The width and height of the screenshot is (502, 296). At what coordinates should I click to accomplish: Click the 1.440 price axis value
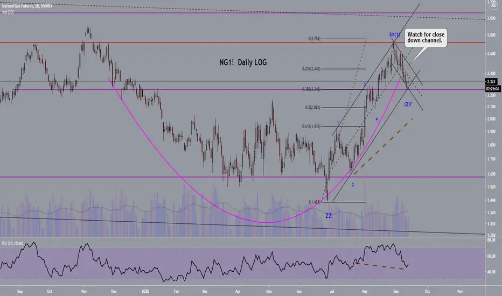491,200
